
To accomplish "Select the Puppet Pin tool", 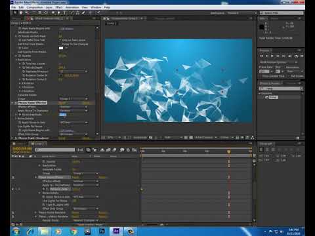I will tap(98, 13).
